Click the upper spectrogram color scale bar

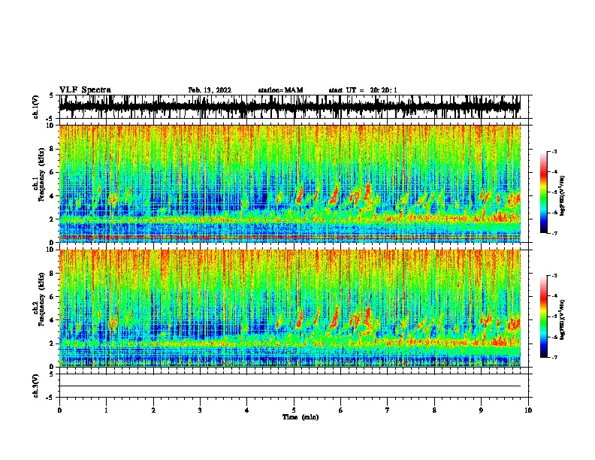click(x=544, y=192)
